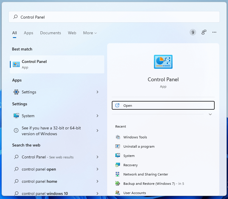Viewport: 228px width, 199px height.
Task: Open User Accounts from Recent
Action: click(135, 193)
